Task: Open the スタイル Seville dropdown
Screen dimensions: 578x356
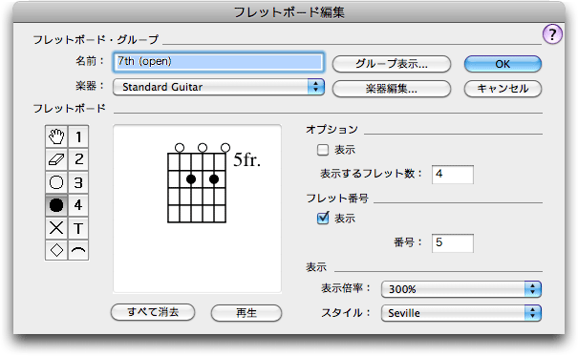Action: tap(461, 313)
